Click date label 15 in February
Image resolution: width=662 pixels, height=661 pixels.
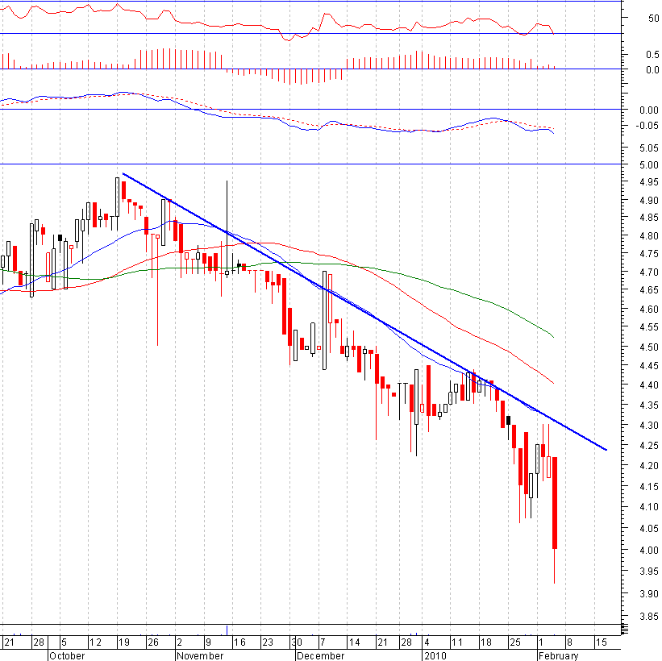pyautogui.click(x=602, y=642)
